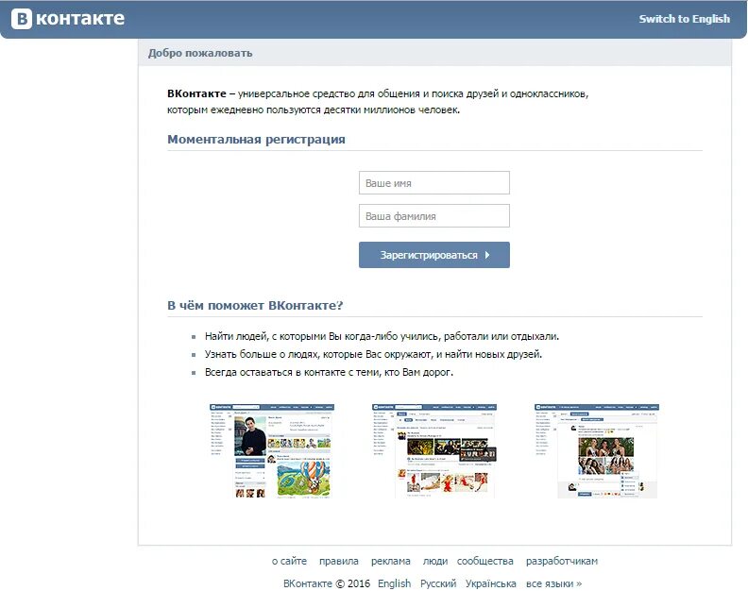Click bullet text starting Всегда оставаться
748x591 pixels.
click(x=329, y=372)
